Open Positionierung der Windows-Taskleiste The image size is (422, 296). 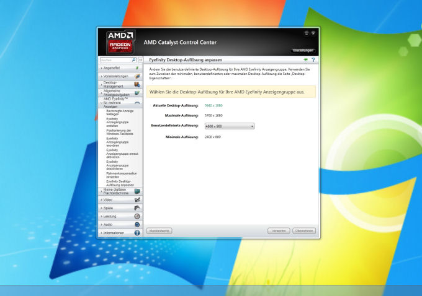(x=120, y=132)
